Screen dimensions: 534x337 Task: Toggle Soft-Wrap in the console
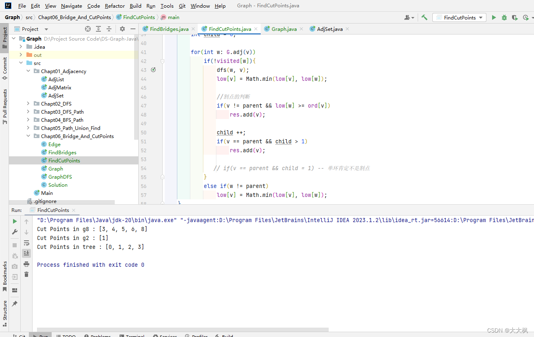coord(26,243)
